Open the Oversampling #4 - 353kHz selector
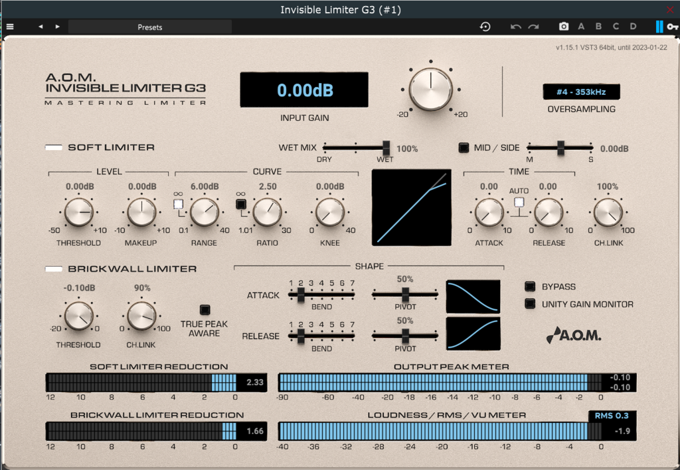680x470 pixels. click(x=581, y=92)
